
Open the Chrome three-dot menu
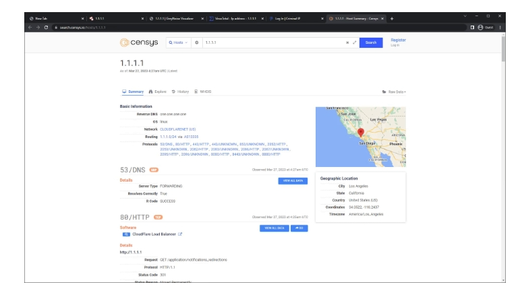click(x=500, y=27)
